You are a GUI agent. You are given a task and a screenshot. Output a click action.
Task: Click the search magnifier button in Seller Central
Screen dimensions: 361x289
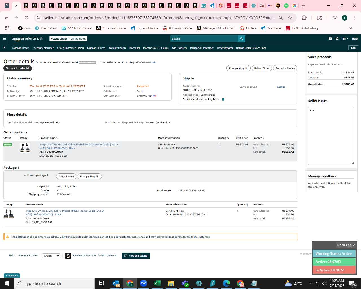pyautogui.click(x=241, y=39)
